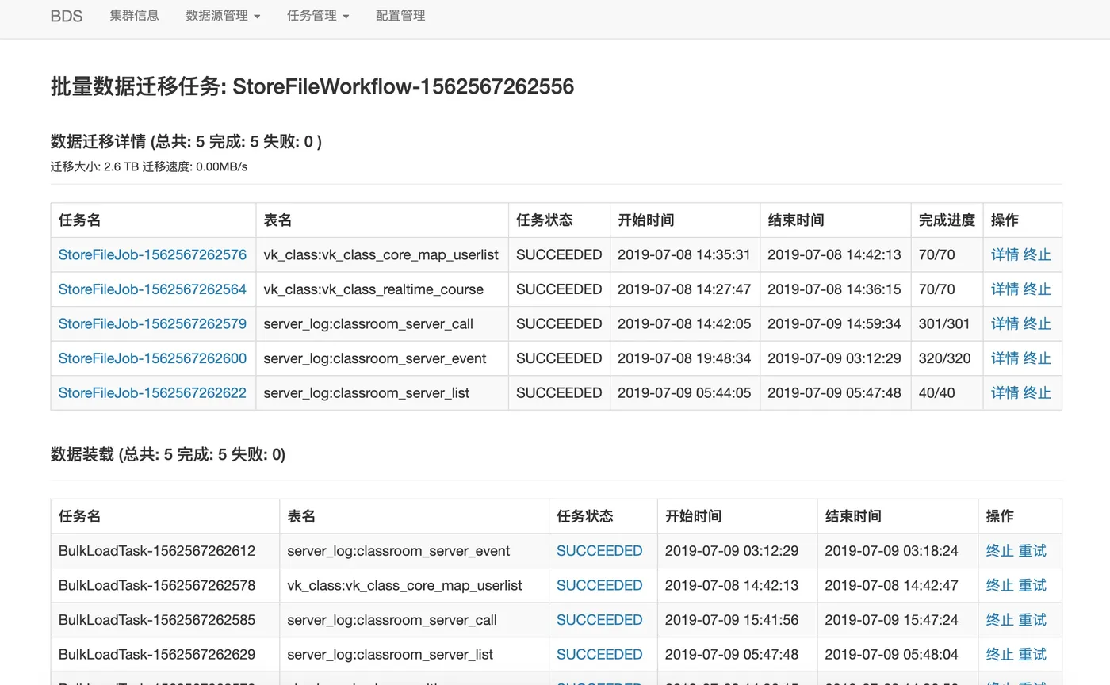Click 终止 for BulkLoadTask-1562567262612
This screenshot has width=1110, height=685.
[1000, 551]
